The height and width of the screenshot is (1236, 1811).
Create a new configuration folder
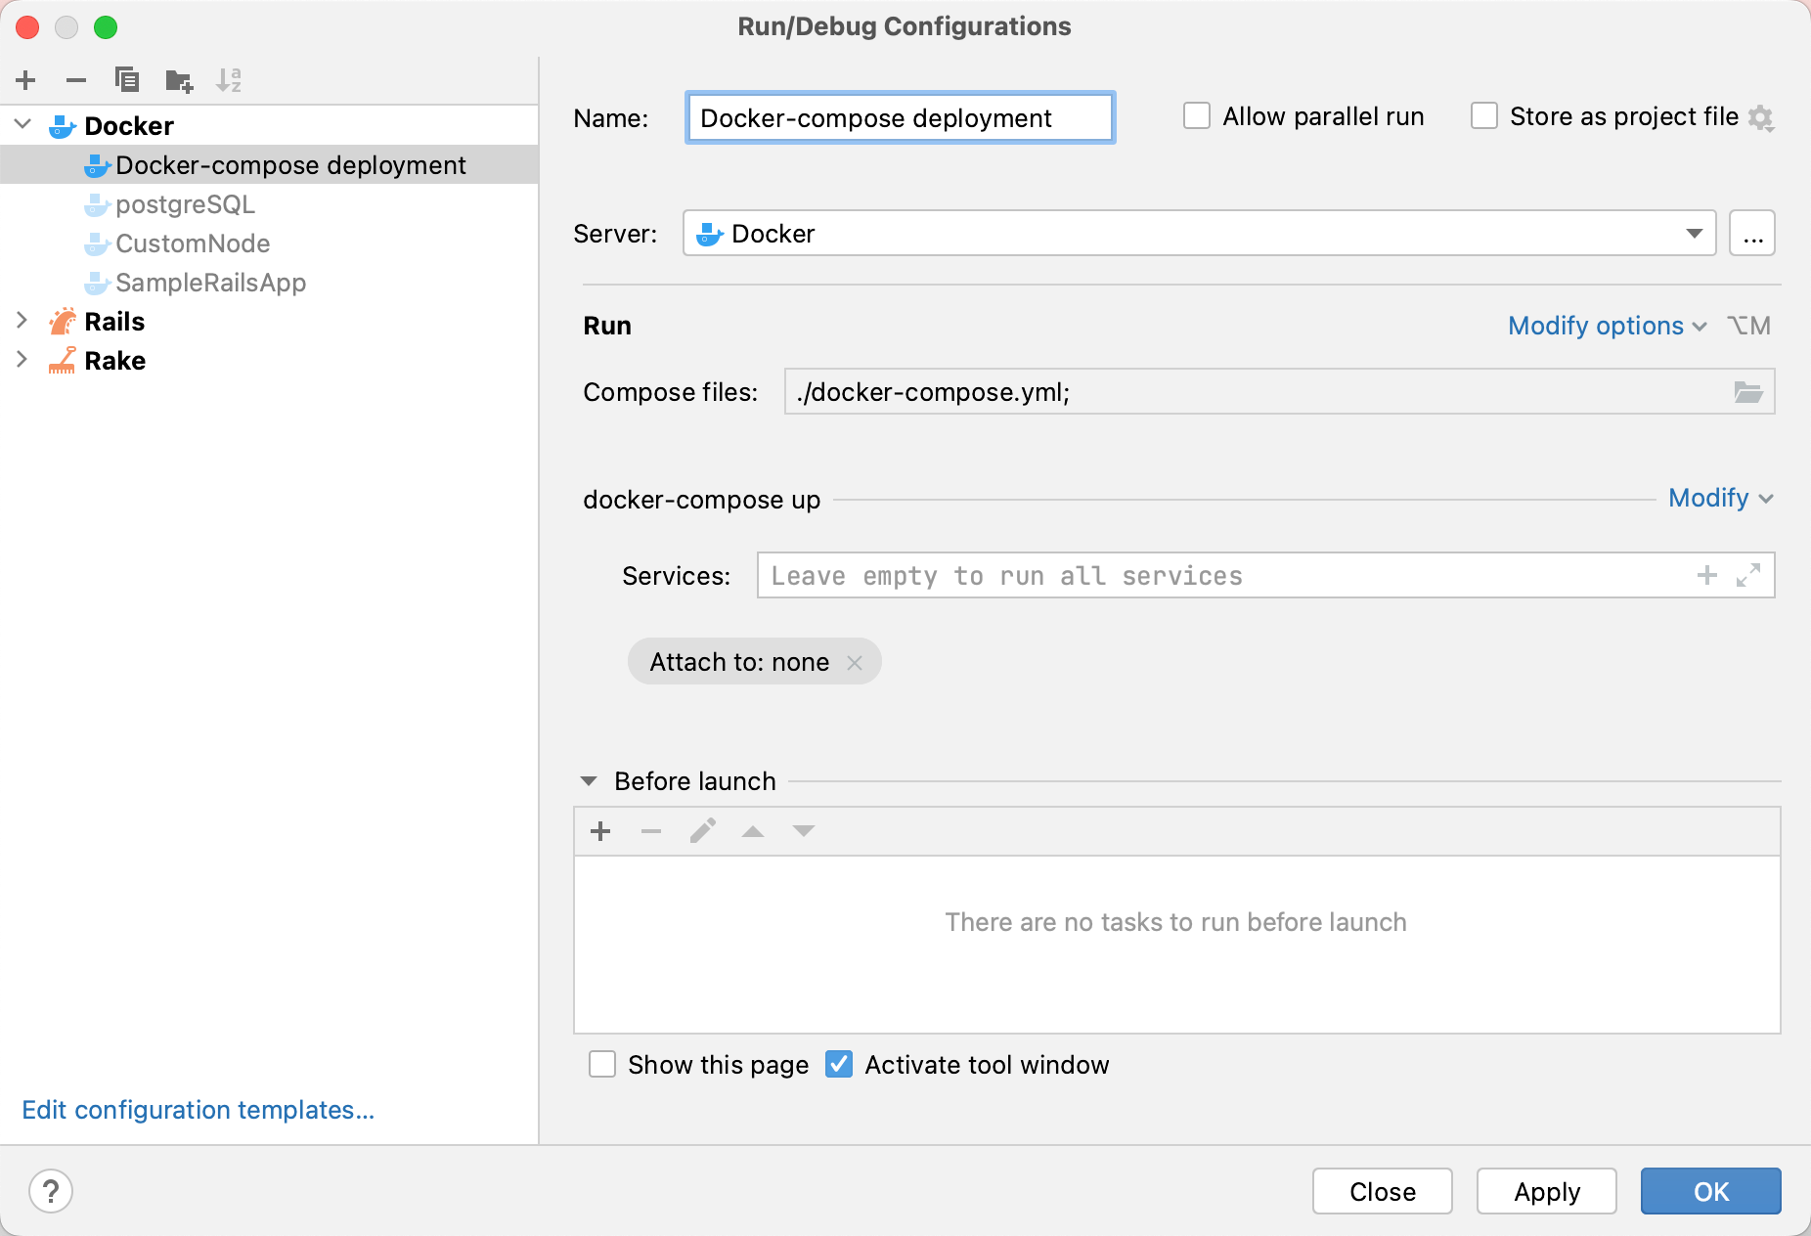[179, 80]
